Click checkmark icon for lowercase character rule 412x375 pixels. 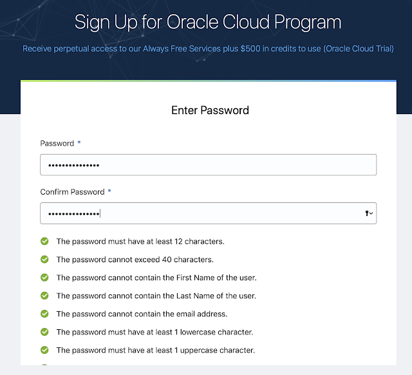(44, 332)
